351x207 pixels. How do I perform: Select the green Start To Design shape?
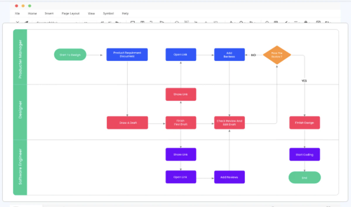[x=70, y=55]
